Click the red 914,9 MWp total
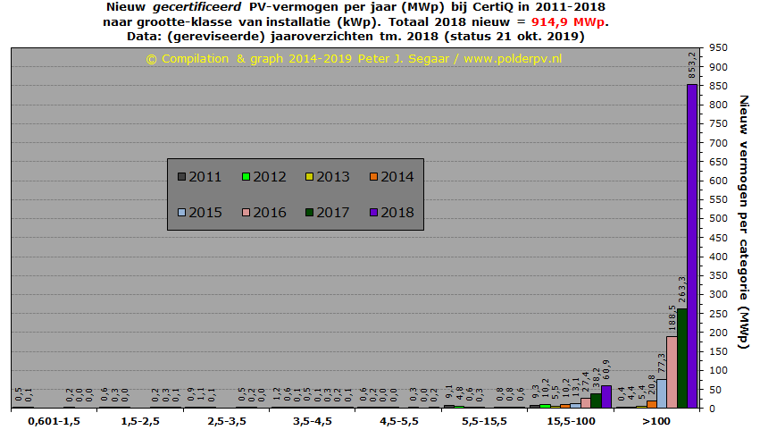 point(568,22)
